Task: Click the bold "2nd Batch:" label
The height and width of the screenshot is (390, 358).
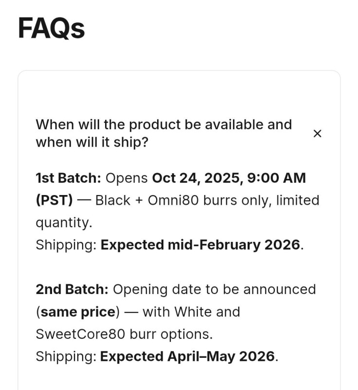Action: [72, 289]
